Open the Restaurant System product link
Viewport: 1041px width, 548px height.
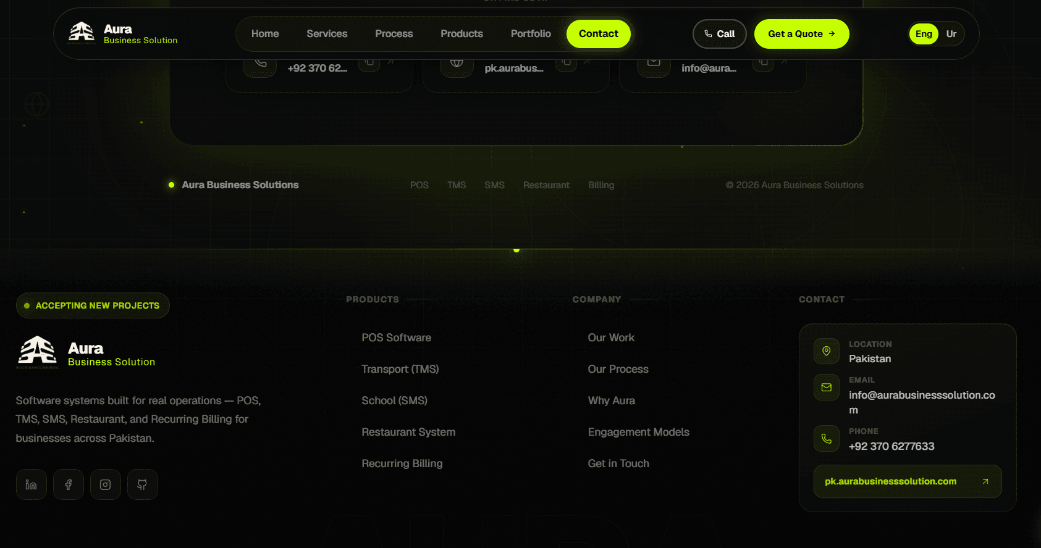tap(408, 432)
